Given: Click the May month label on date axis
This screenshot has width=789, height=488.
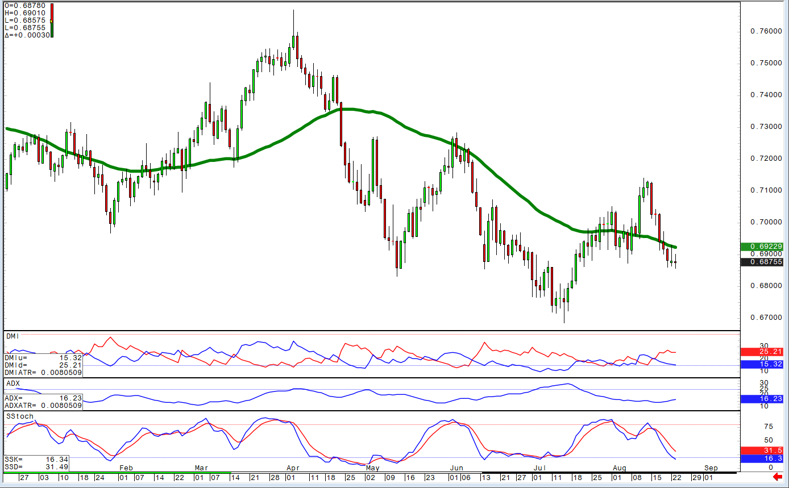Looking at the screenshot, I should 373,468.
